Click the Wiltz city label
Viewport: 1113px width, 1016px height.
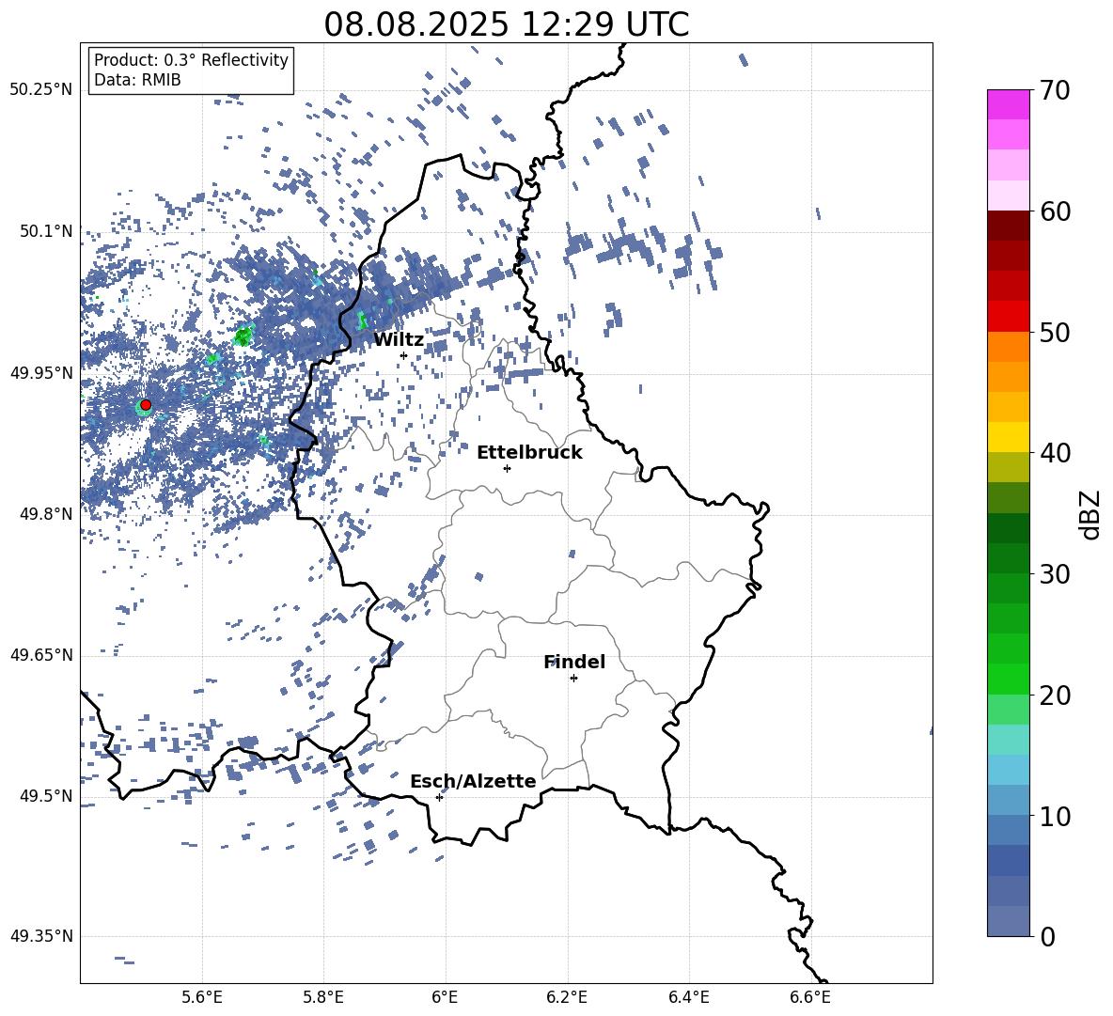pyautogui.click(x=399, y=340)
